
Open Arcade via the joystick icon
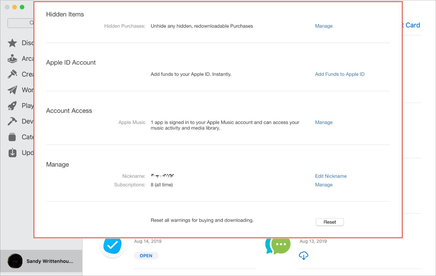tap(12, 59)
